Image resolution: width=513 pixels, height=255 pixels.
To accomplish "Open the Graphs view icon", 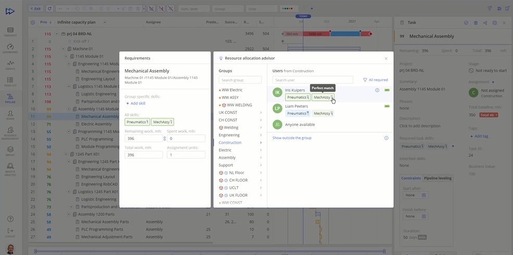I will pyautogui.click(x=10, y=64).
